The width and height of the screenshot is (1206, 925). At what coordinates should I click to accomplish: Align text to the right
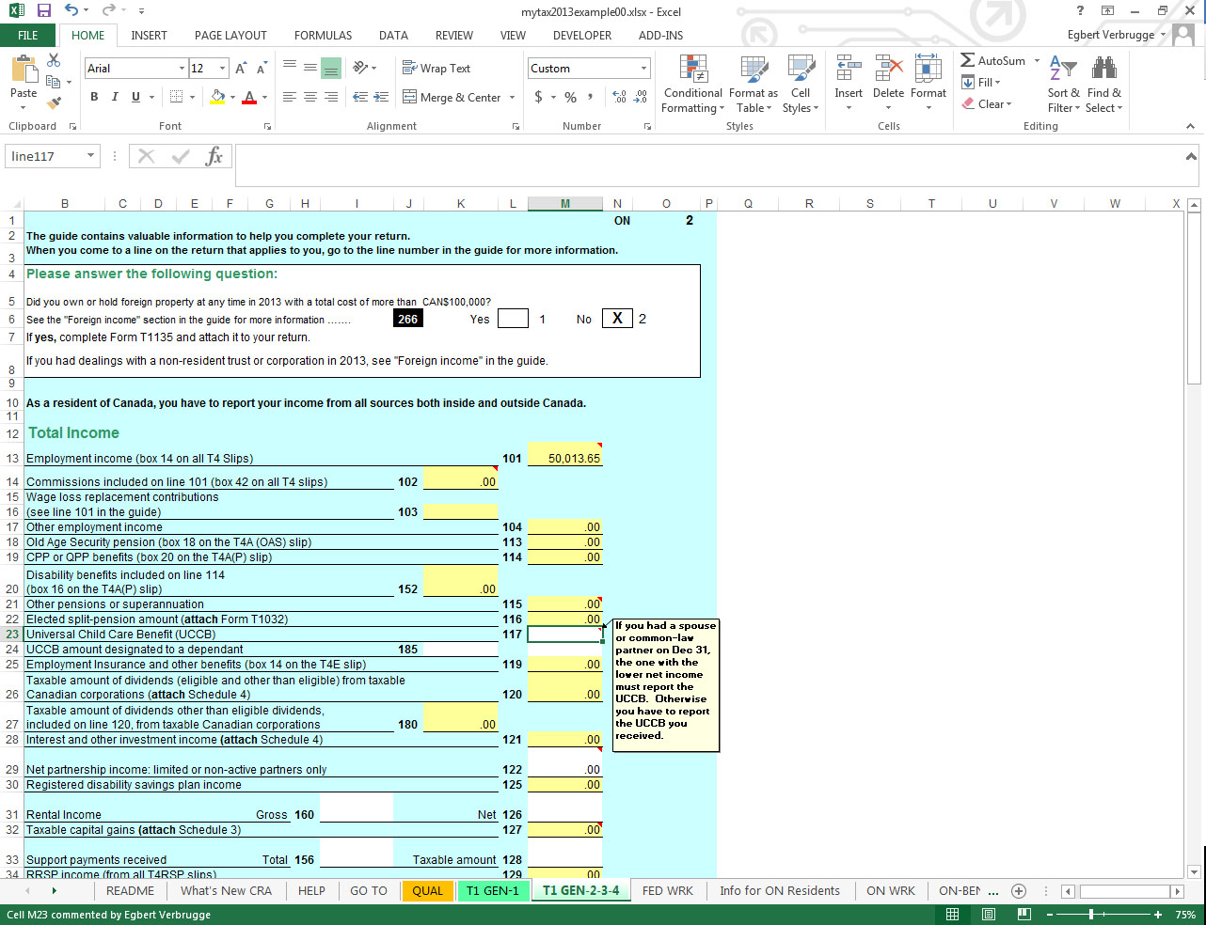click(x=330, y=97)
